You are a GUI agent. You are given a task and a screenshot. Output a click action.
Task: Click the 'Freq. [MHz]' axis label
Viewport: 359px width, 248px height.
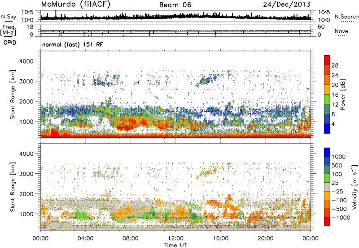(x=9, y=30)
